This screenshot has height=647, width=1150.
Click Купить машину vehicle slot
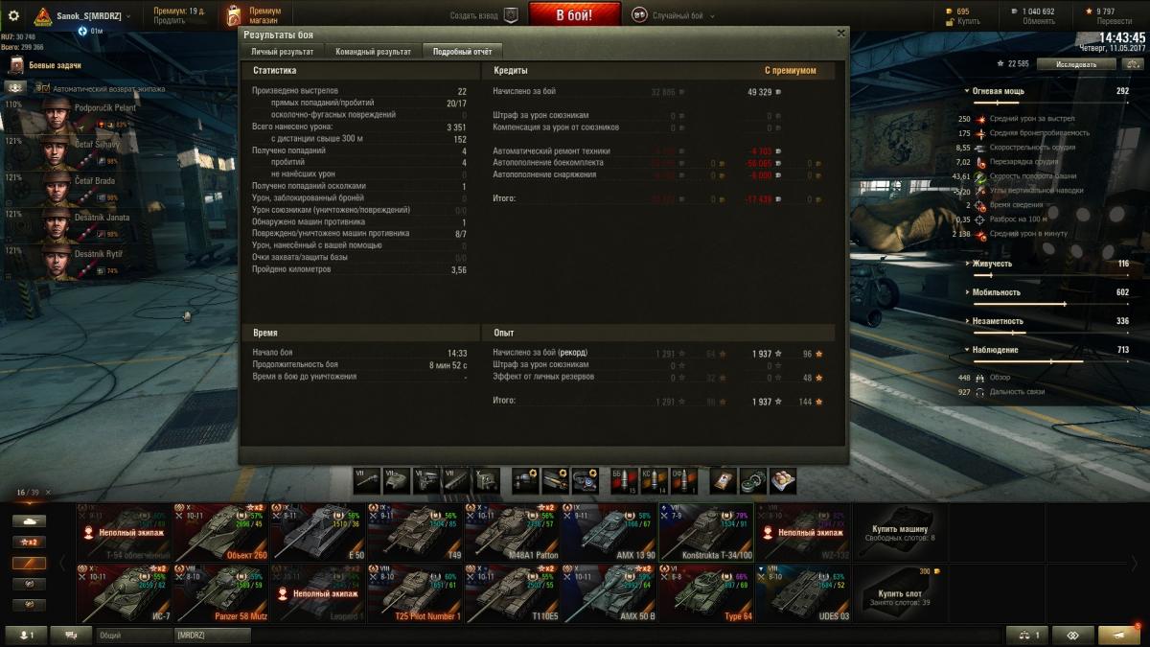[x=899, y=532]
